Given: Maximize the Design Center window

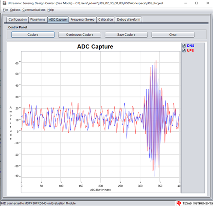Looking at the screenshot, I should (x=197, y=3).
